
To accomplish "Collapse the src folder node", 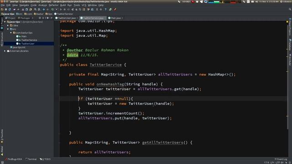I will pos(8,29).
